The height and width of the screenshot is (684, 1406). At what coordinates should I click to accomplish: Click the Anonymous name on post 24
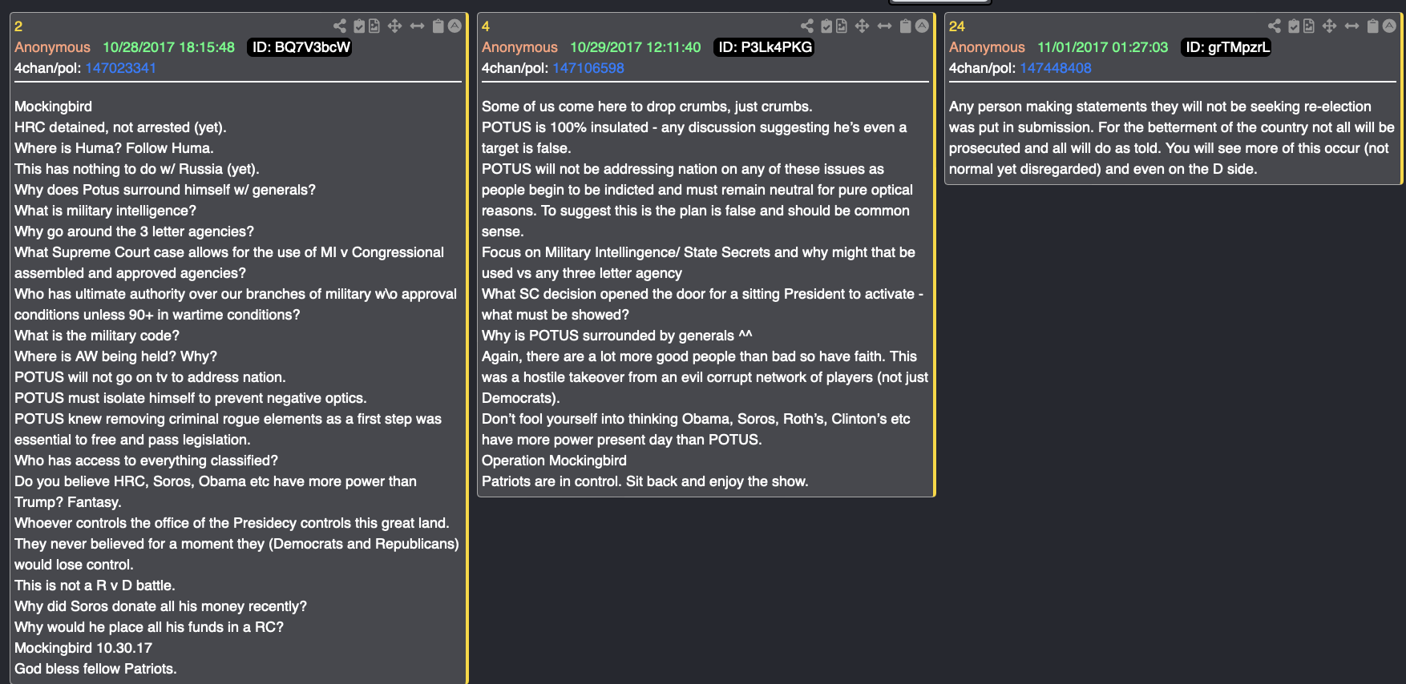(987, 47)
